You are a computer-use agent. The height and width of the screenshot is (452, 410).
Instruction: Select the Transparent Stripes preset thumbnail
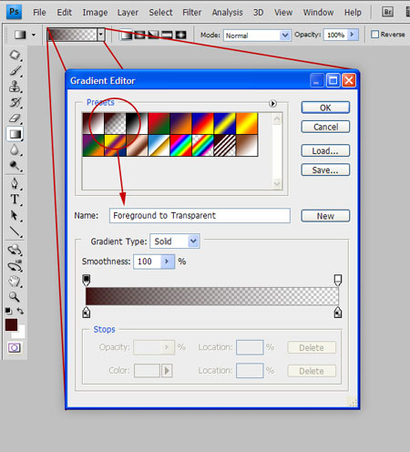pyautogui.click(x=224, y=145)
